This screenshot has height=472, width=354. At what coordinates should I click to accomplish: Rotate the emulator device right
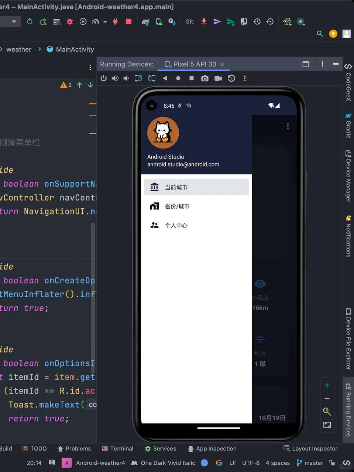[152, 78]
